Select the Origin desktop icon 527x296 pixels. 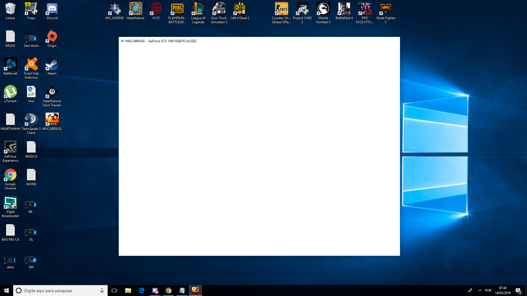tap(52, 39)
